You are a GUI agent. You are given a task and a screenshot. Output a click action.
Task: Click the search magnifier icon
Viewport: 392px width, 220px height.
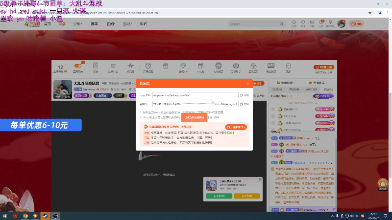[x=281, y=24]
